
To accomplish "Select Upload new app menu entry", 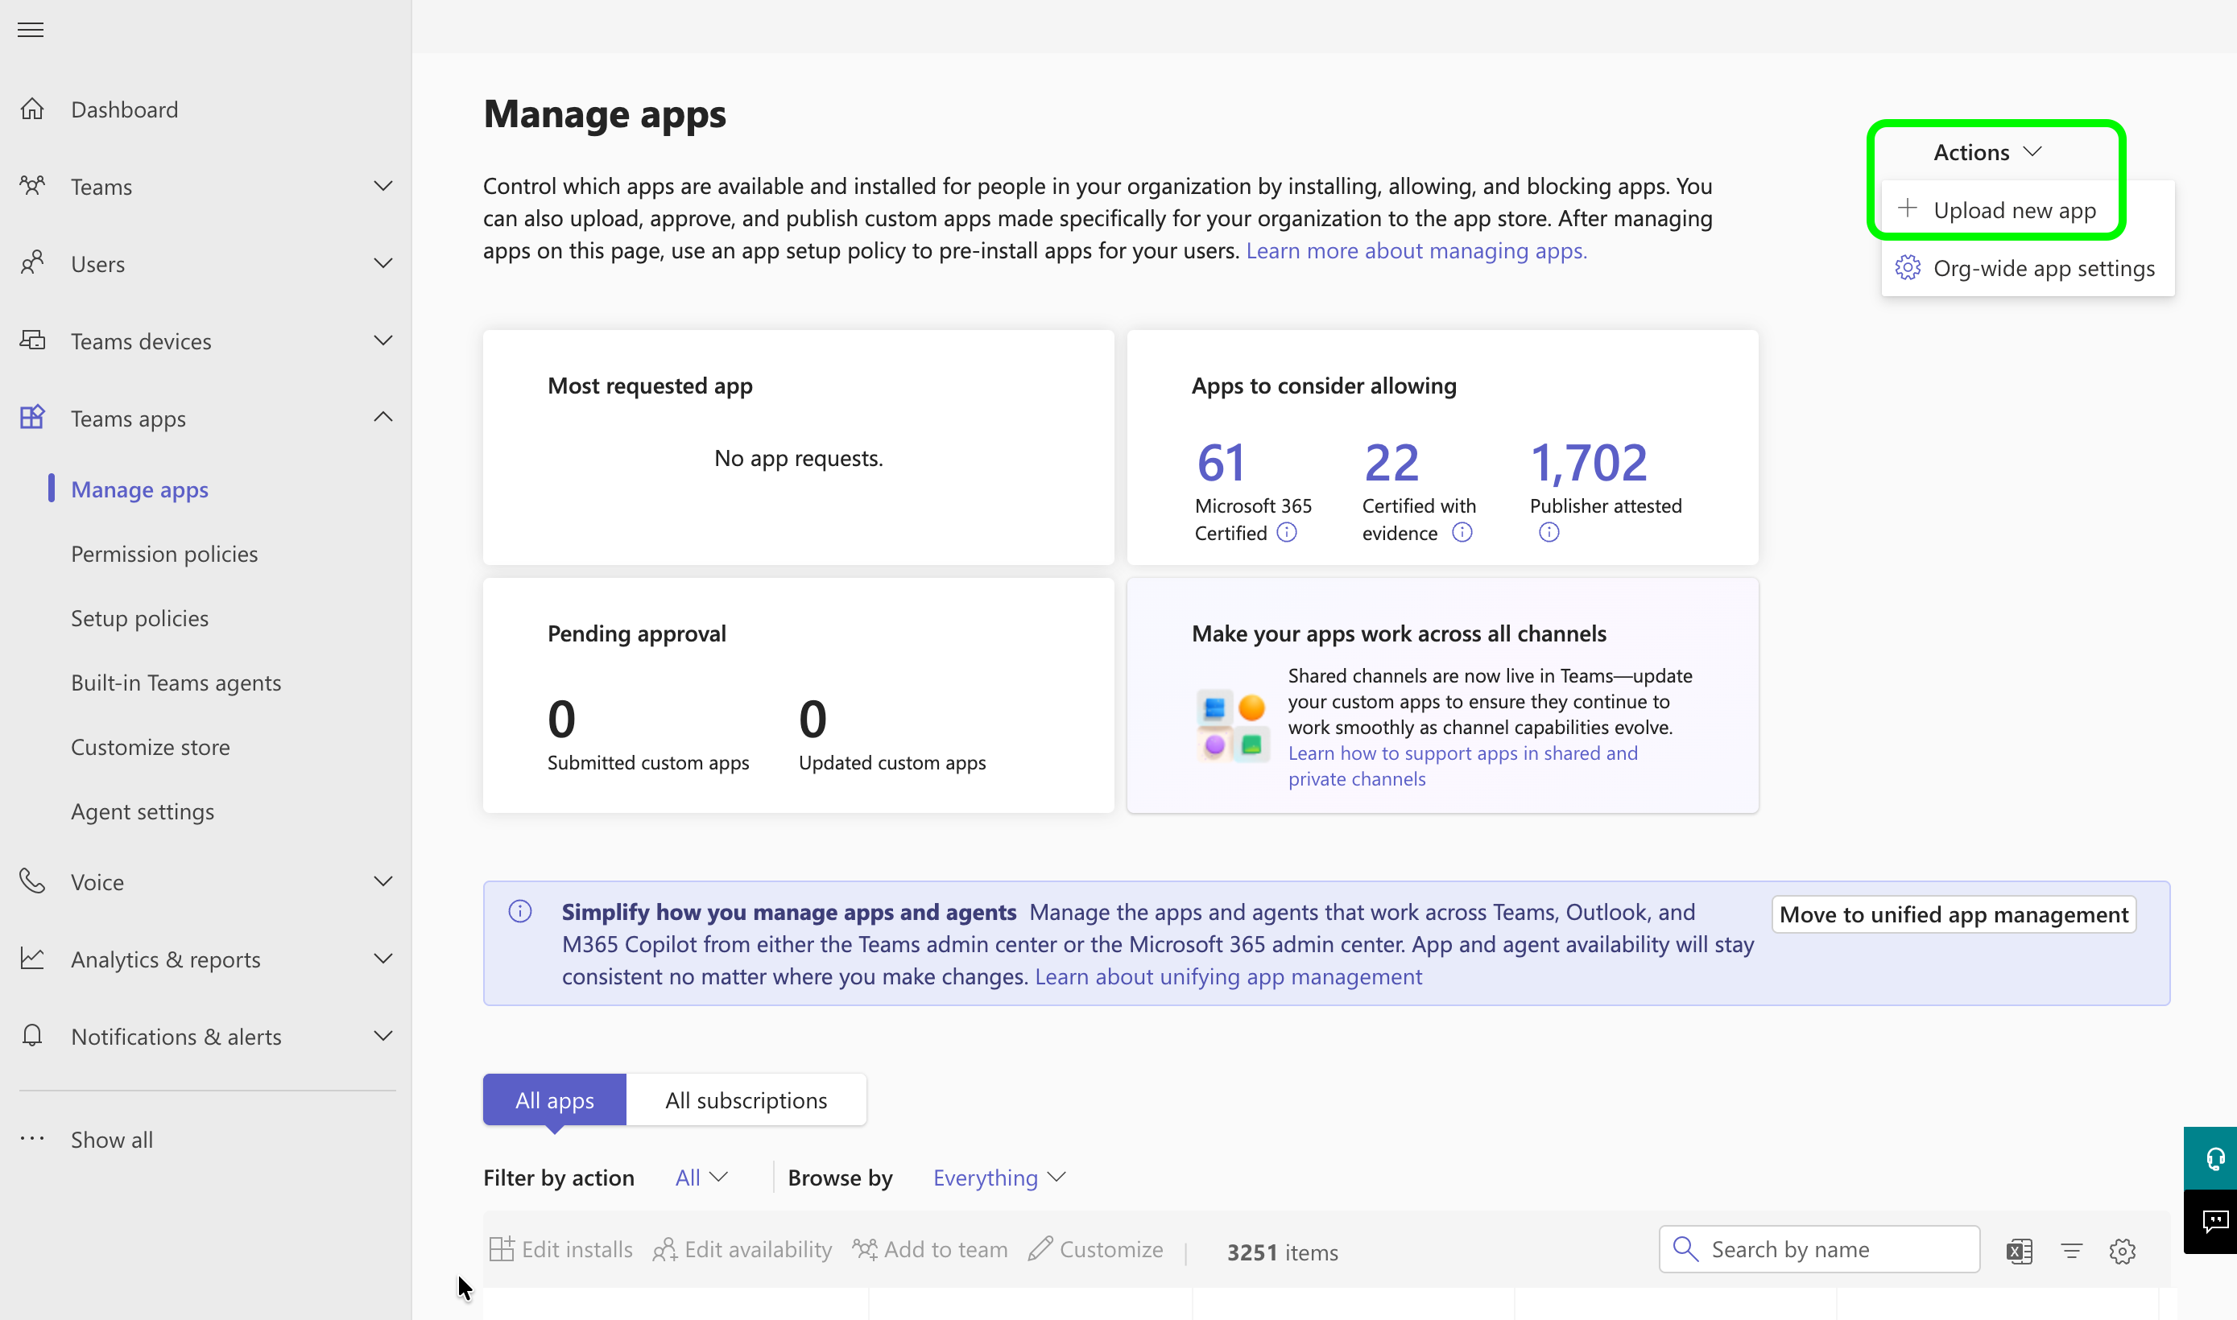I will [2028, 210].
